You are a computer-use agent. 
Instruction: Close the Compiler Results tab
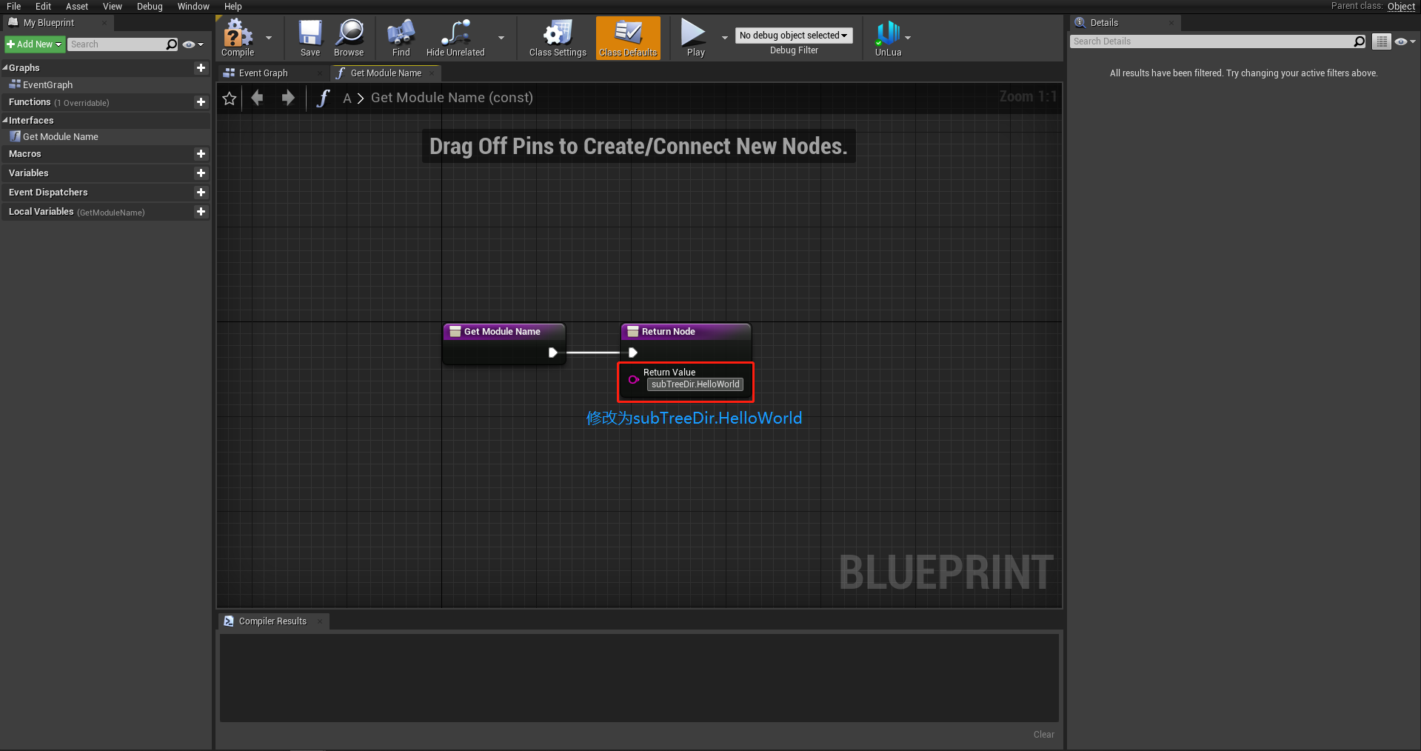320,621
